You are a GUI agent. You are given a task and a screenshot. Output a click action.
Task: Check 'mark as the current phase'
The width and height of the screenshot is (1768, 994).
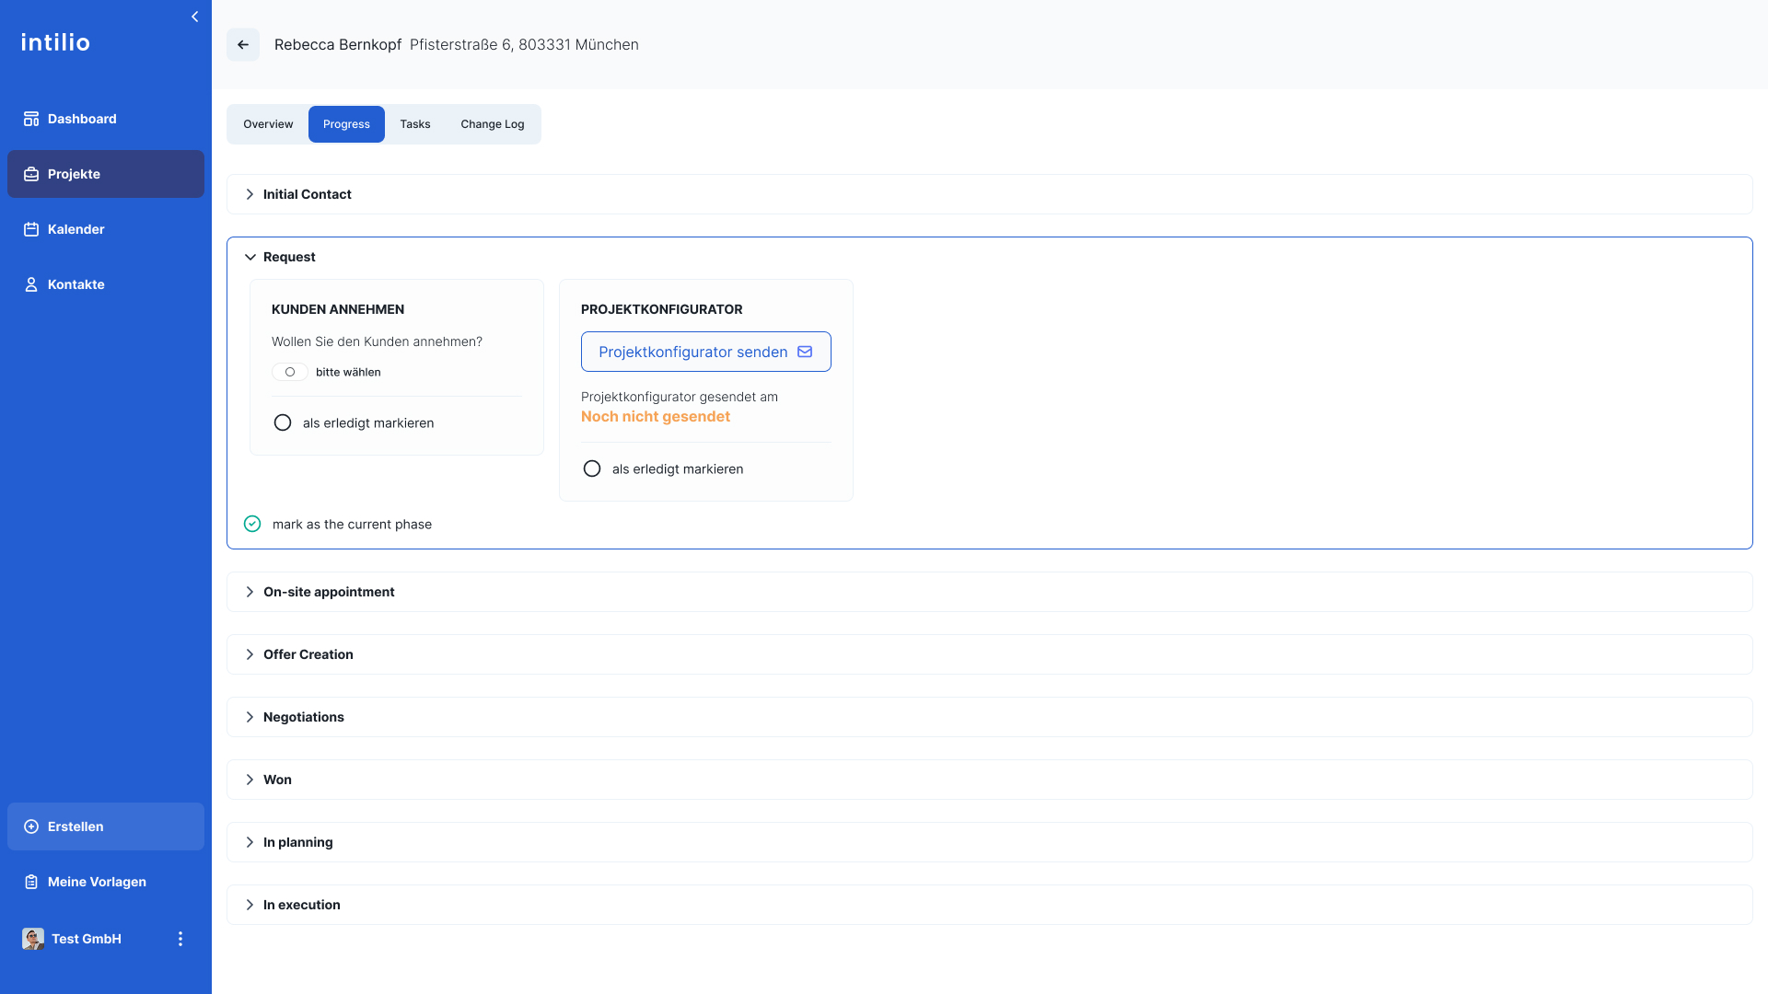click(252, 524)
